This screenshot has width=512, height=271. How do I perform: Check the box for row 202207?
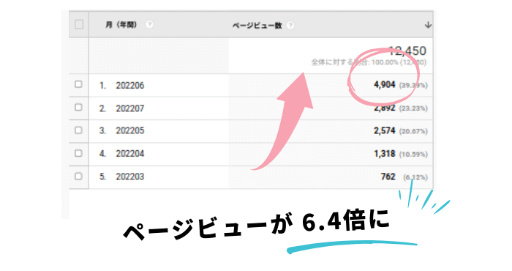point(78,107)
